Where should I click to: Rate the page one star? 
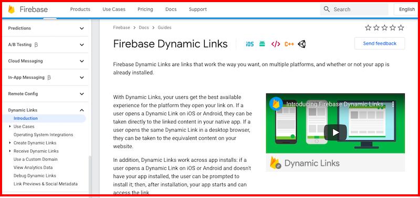[x=368, y=28]
